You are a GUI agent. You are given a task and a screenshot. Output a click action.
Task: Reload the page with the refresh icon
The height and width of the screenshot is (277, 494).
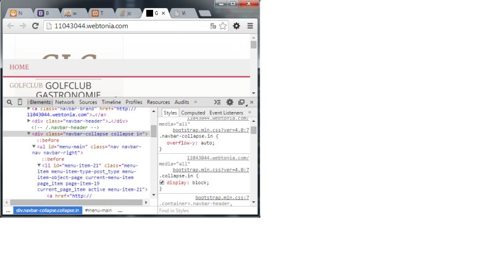(35, 26)
